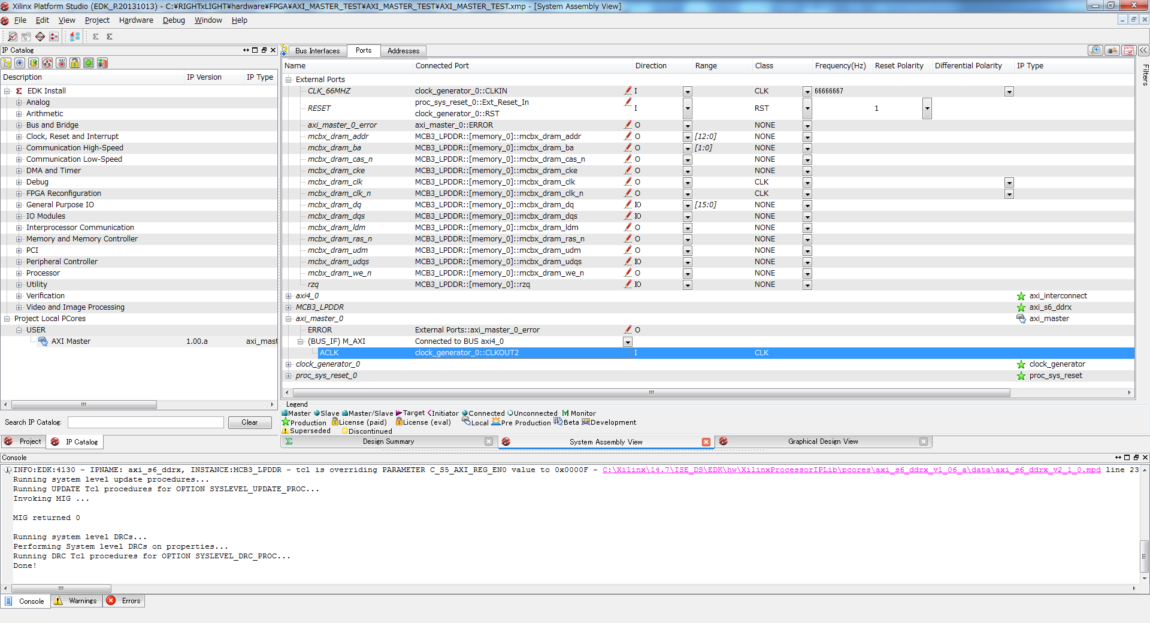
Task: Open the vertical Filters side panel
Action: coord(1145,74)
